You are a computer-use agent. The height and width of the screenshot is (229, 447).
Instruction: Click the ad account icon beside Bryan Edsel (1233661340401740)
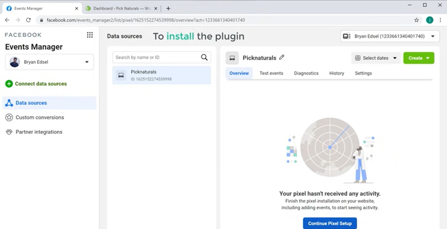pos(347,36)
